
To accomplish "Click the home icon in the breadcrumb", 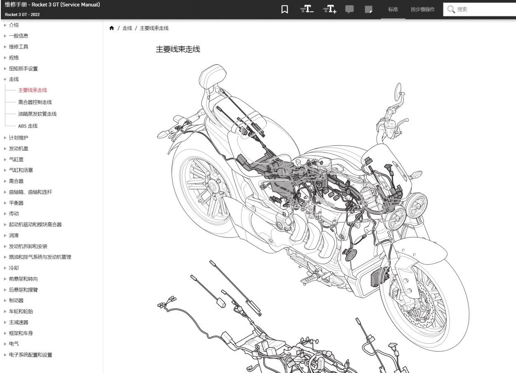I will 112,28.
